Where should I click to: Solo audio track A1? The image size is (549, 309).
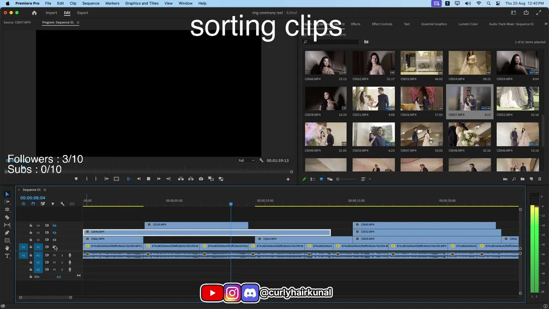[62, 255]
